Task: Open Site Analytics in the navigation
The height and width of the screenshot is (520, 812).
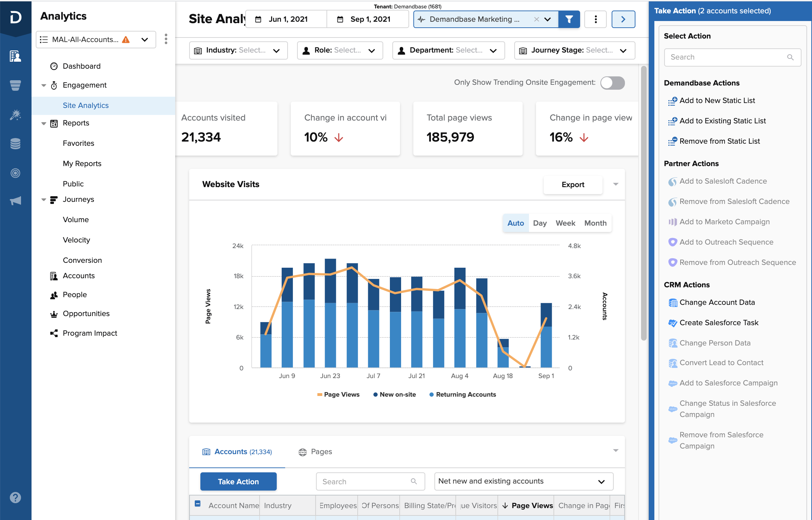Action: [x=85, y=105]
